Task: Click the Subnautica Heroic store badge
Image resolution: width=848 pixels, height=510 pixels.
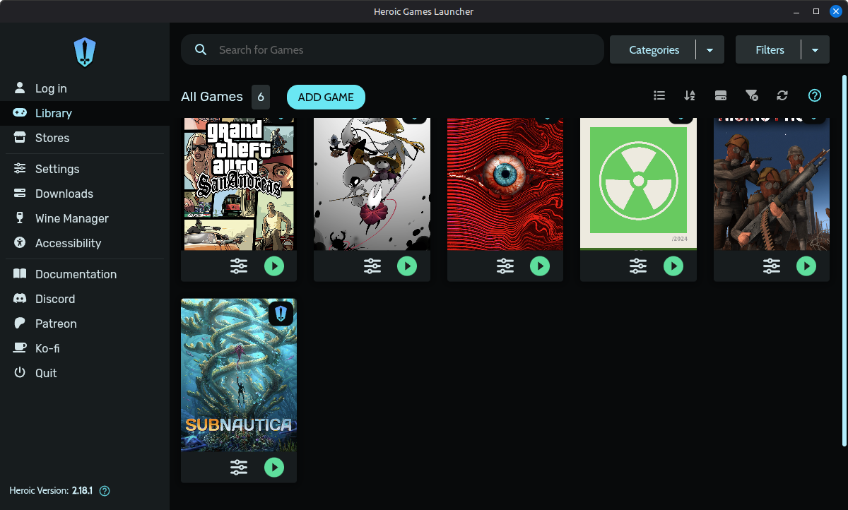Action: (x=281, y=314)
